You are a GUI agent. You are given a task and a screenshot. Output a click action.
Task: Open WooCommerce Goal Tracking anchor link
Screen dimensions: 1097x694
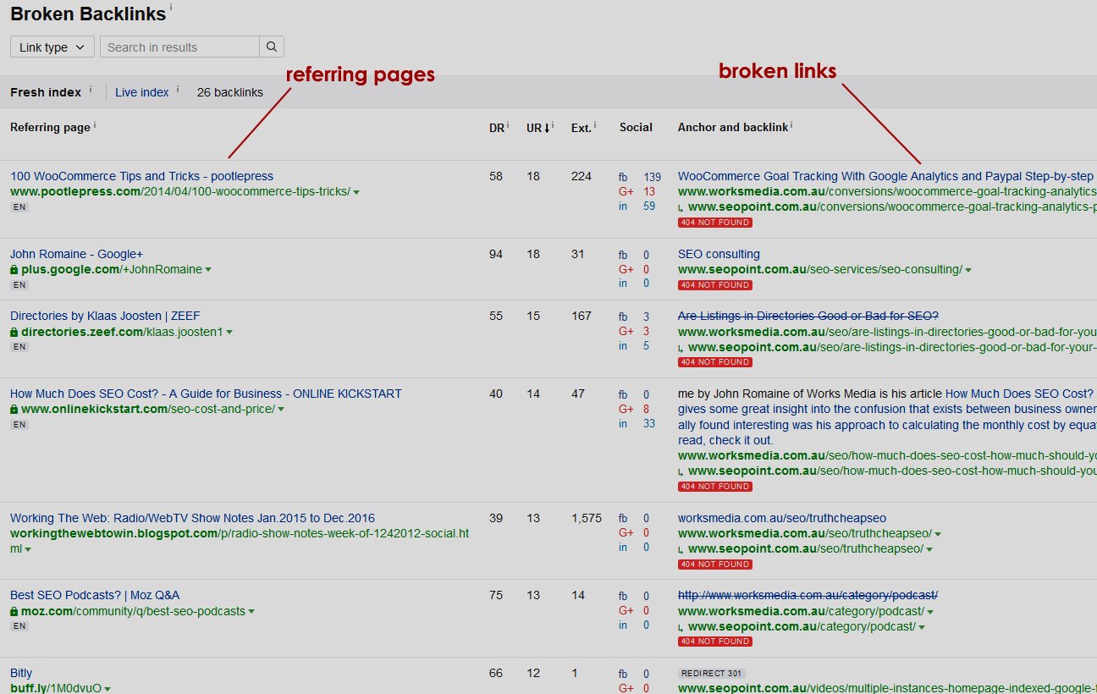(885, 177)
